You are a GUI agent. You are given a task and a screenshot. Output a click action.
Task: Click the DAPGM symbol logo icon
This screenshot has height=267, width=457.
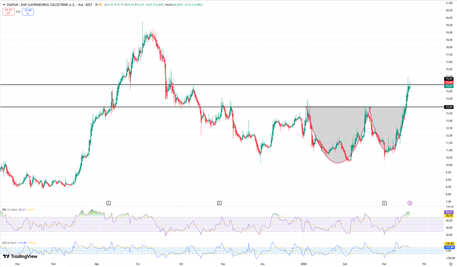pos(3,5)
